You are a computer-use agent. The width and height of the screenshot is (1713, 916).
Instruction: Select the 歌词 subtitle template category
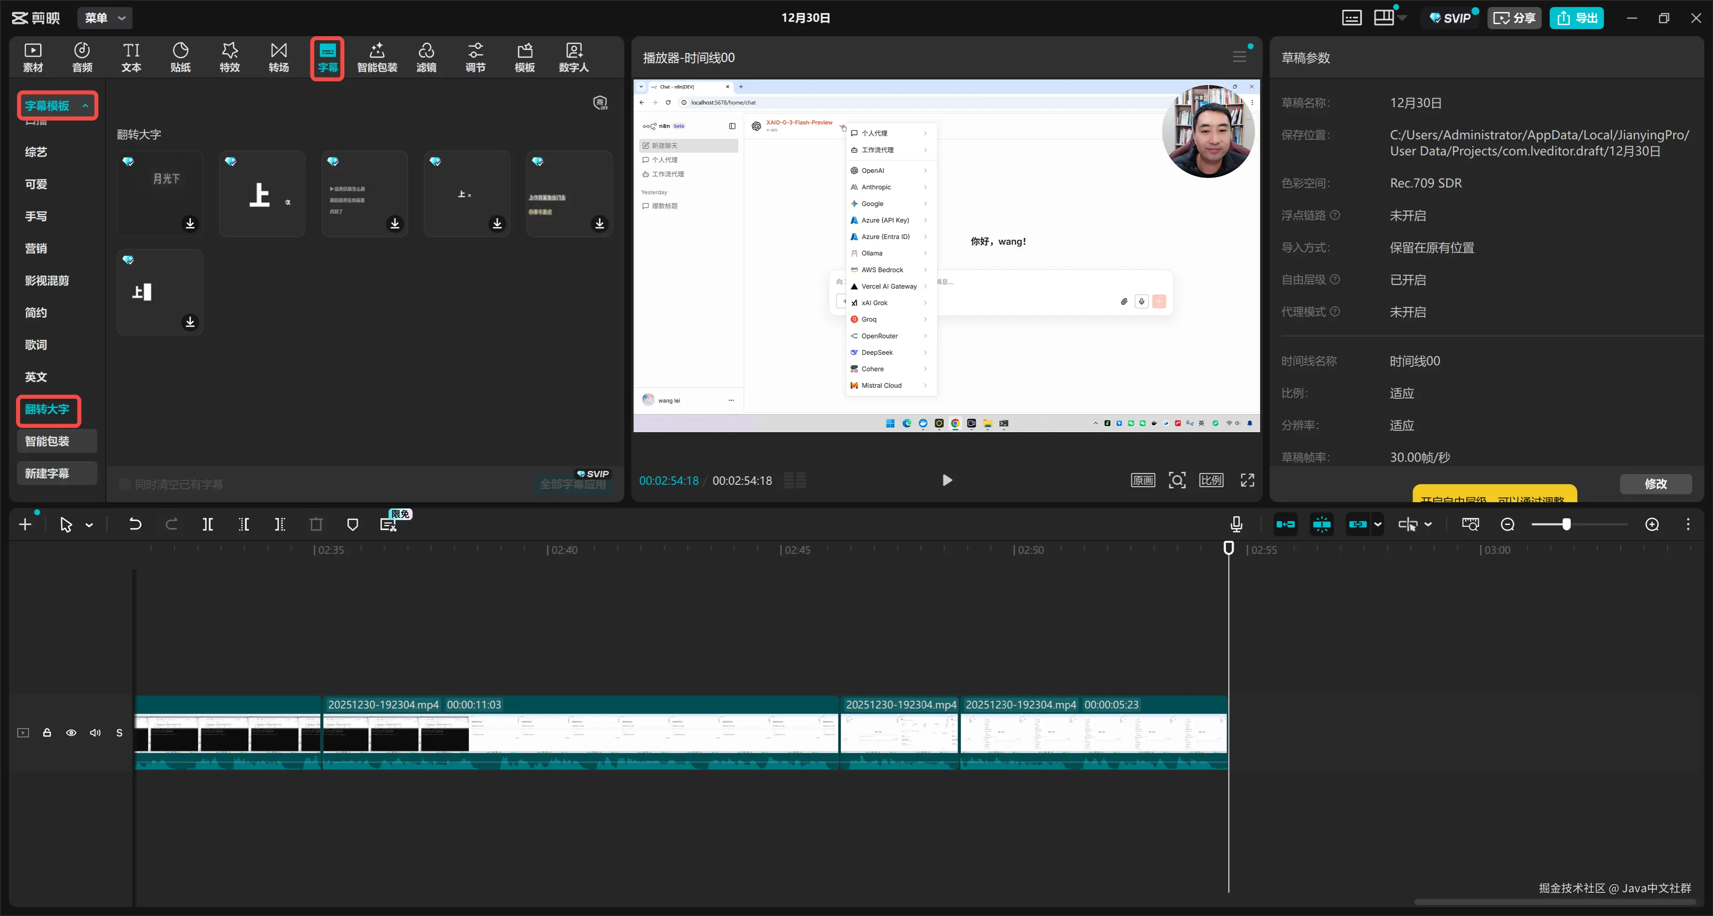click(x=36, y=345)
